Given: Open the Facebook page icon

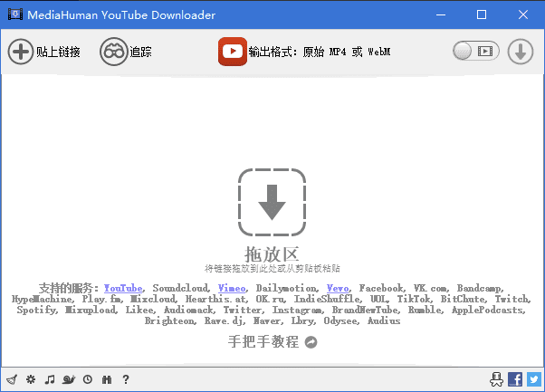Looking at the screenshot, I should (x=515, y=379).
